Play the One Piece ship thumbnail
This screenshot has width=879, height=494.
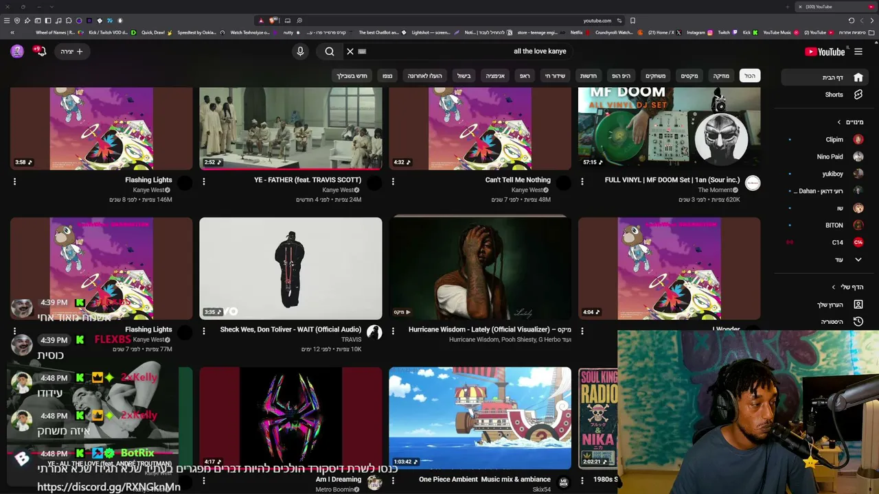click(480, 418)
